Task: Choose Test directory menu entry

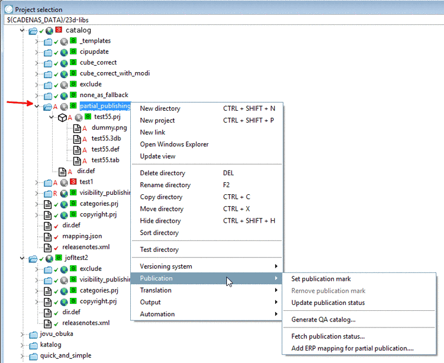Action: pos(207,249)
